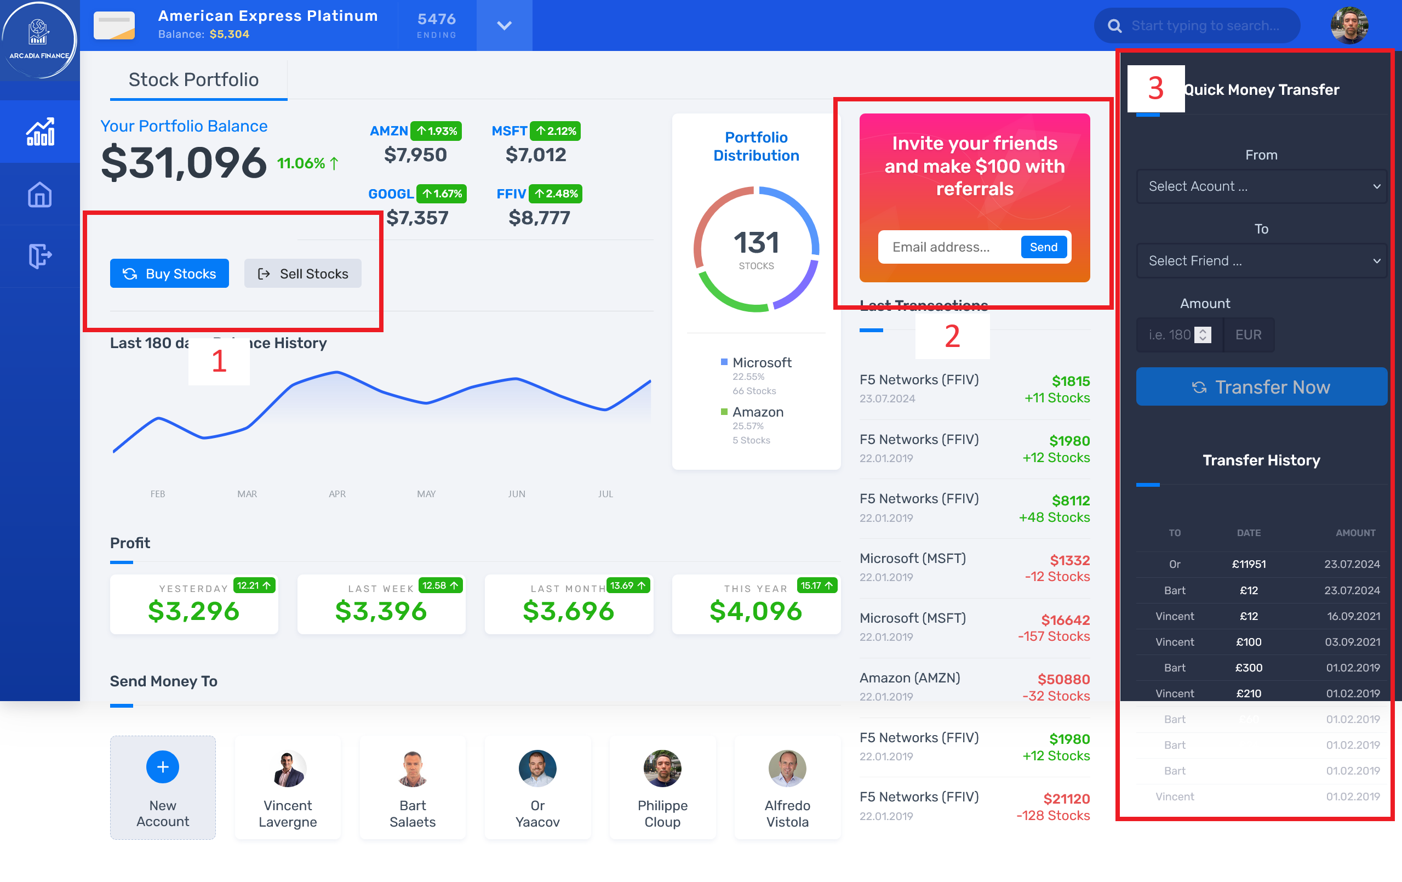Viewport: 1402px width, 882px height.
Task: Click the 131 stocks donut chart
Action: (x=756, y=249)
